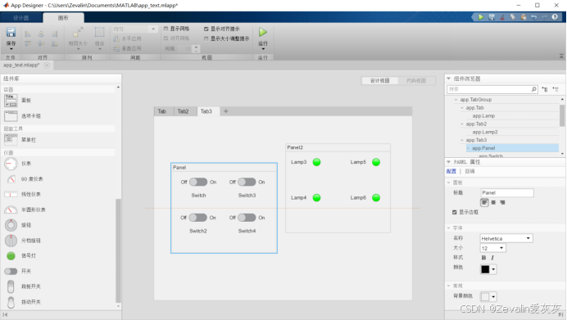Screen dimensions: 567x320
Task: Switch to the Designer (设计器) ribbon tab
Action: coord(20,18)
